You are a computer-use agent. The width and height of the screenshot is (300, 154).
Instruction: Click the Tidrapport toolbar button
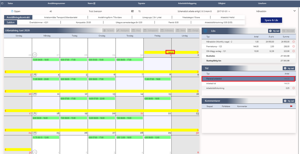(x=151, y=31)
